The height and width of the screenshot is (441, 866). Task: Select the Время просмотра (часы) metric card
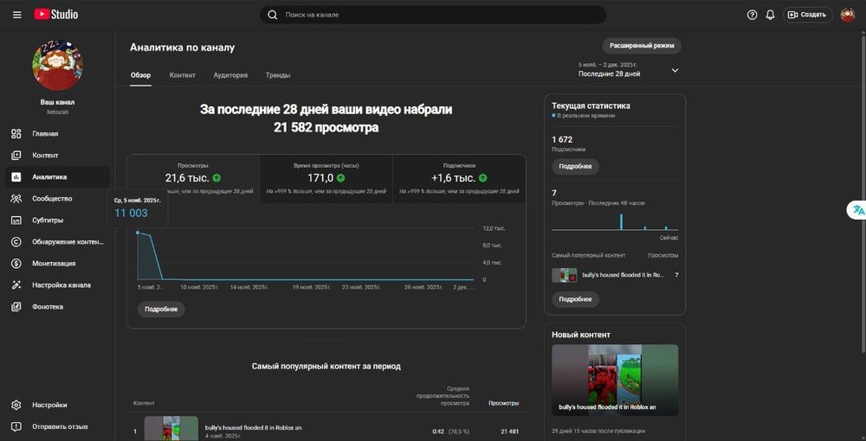point(326,179)
